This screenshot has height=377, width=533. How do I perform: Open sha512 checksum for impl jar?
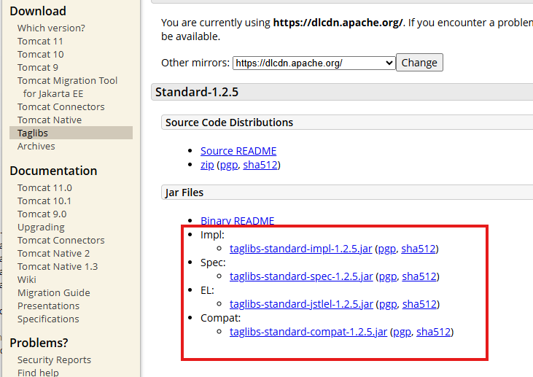(419, 249)
